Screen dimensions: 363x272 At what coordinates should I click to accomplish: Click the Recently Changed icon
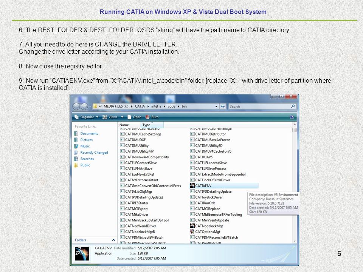pyautogui.click(x=76, y=152)
